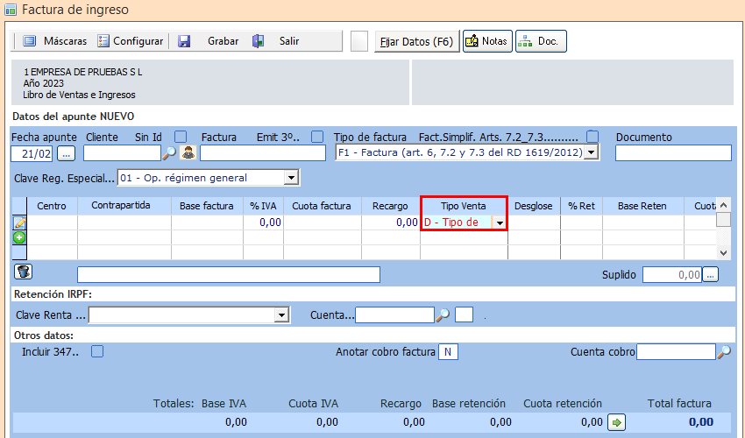Click the trash delete row icon

24,272
